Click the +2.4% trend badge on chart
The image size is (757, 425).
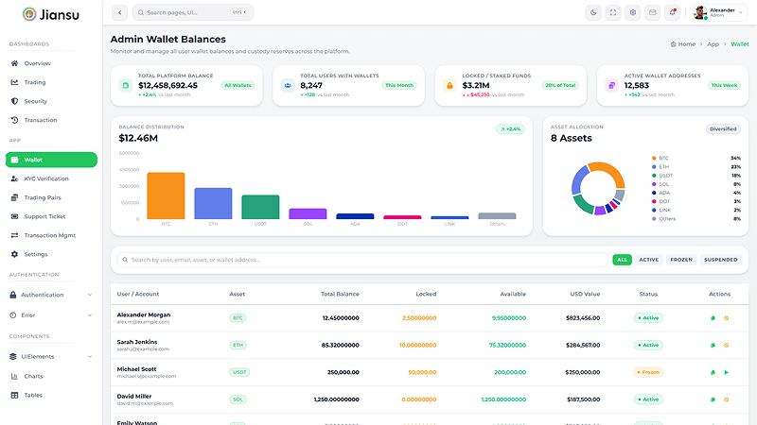pos(510,129)
